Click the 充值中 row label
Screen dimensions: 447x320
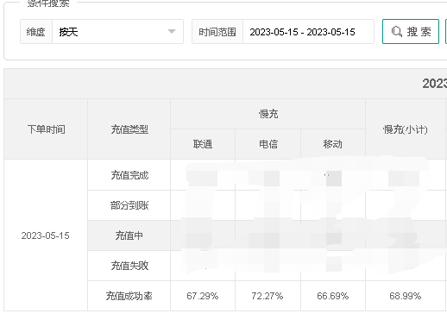[129, 235]
